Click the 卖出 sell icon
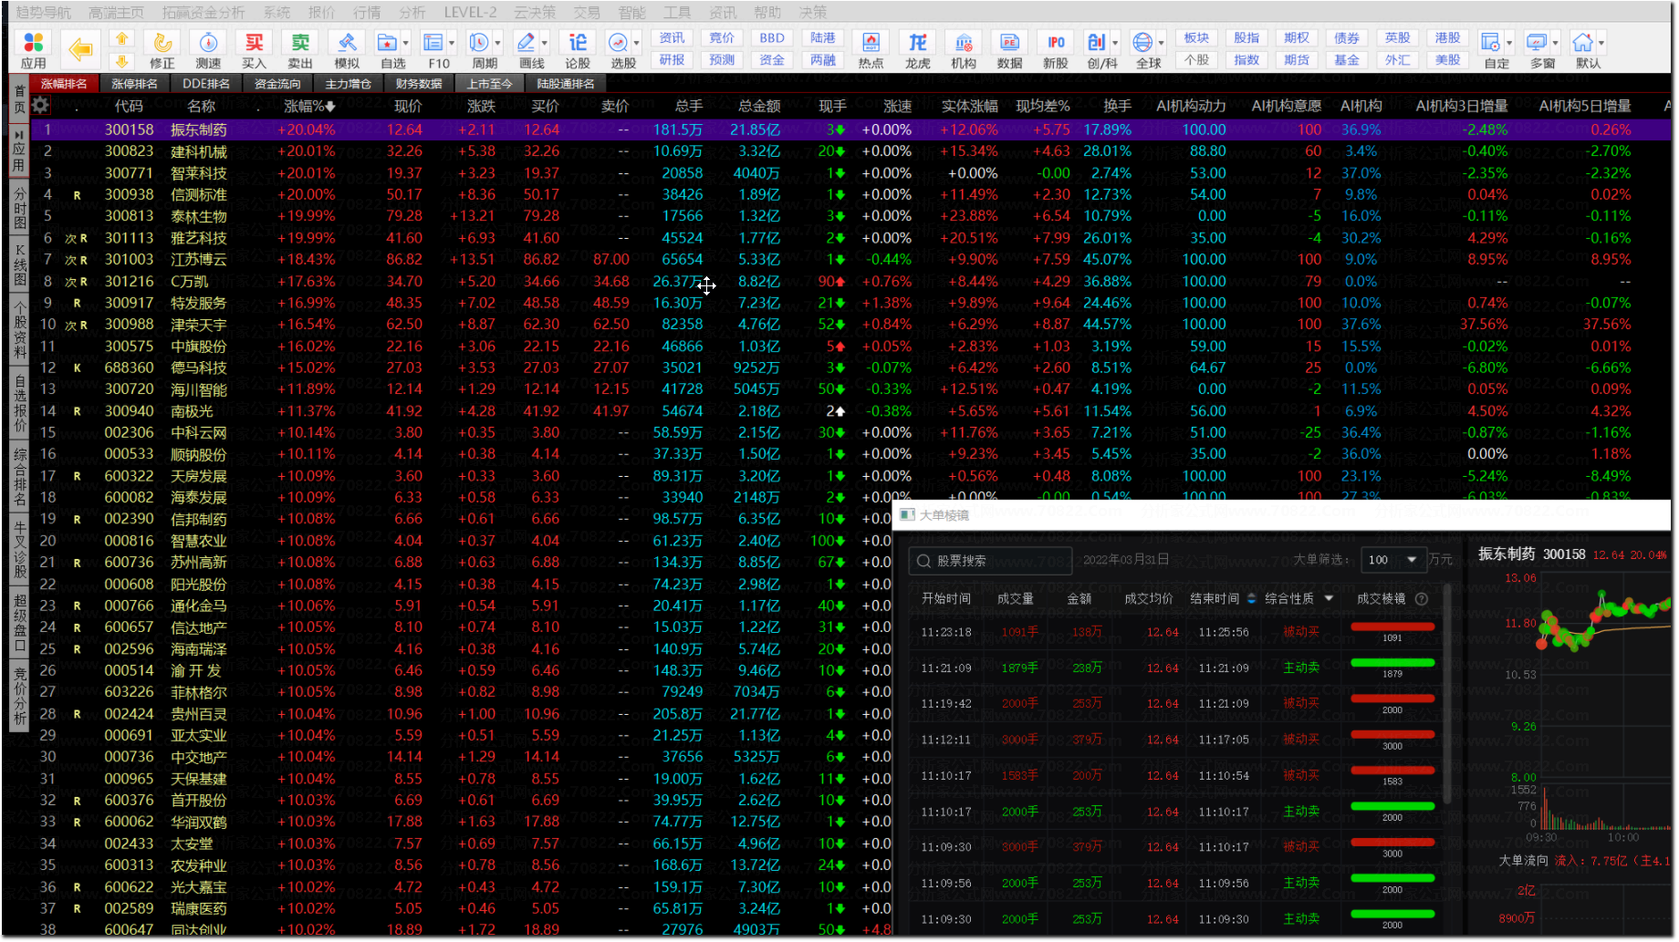The height and width of the screenshot is (942, 1679). tap(300, 49)
